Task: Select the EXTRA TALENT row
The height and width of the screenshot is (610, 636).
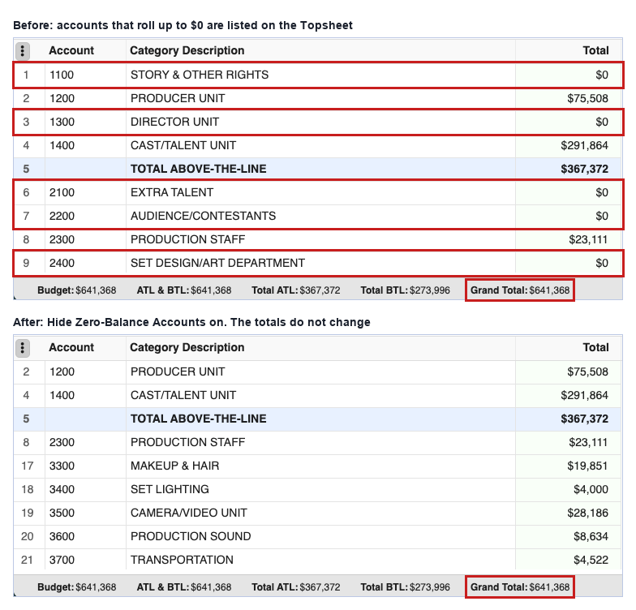Action: point(318,193)
